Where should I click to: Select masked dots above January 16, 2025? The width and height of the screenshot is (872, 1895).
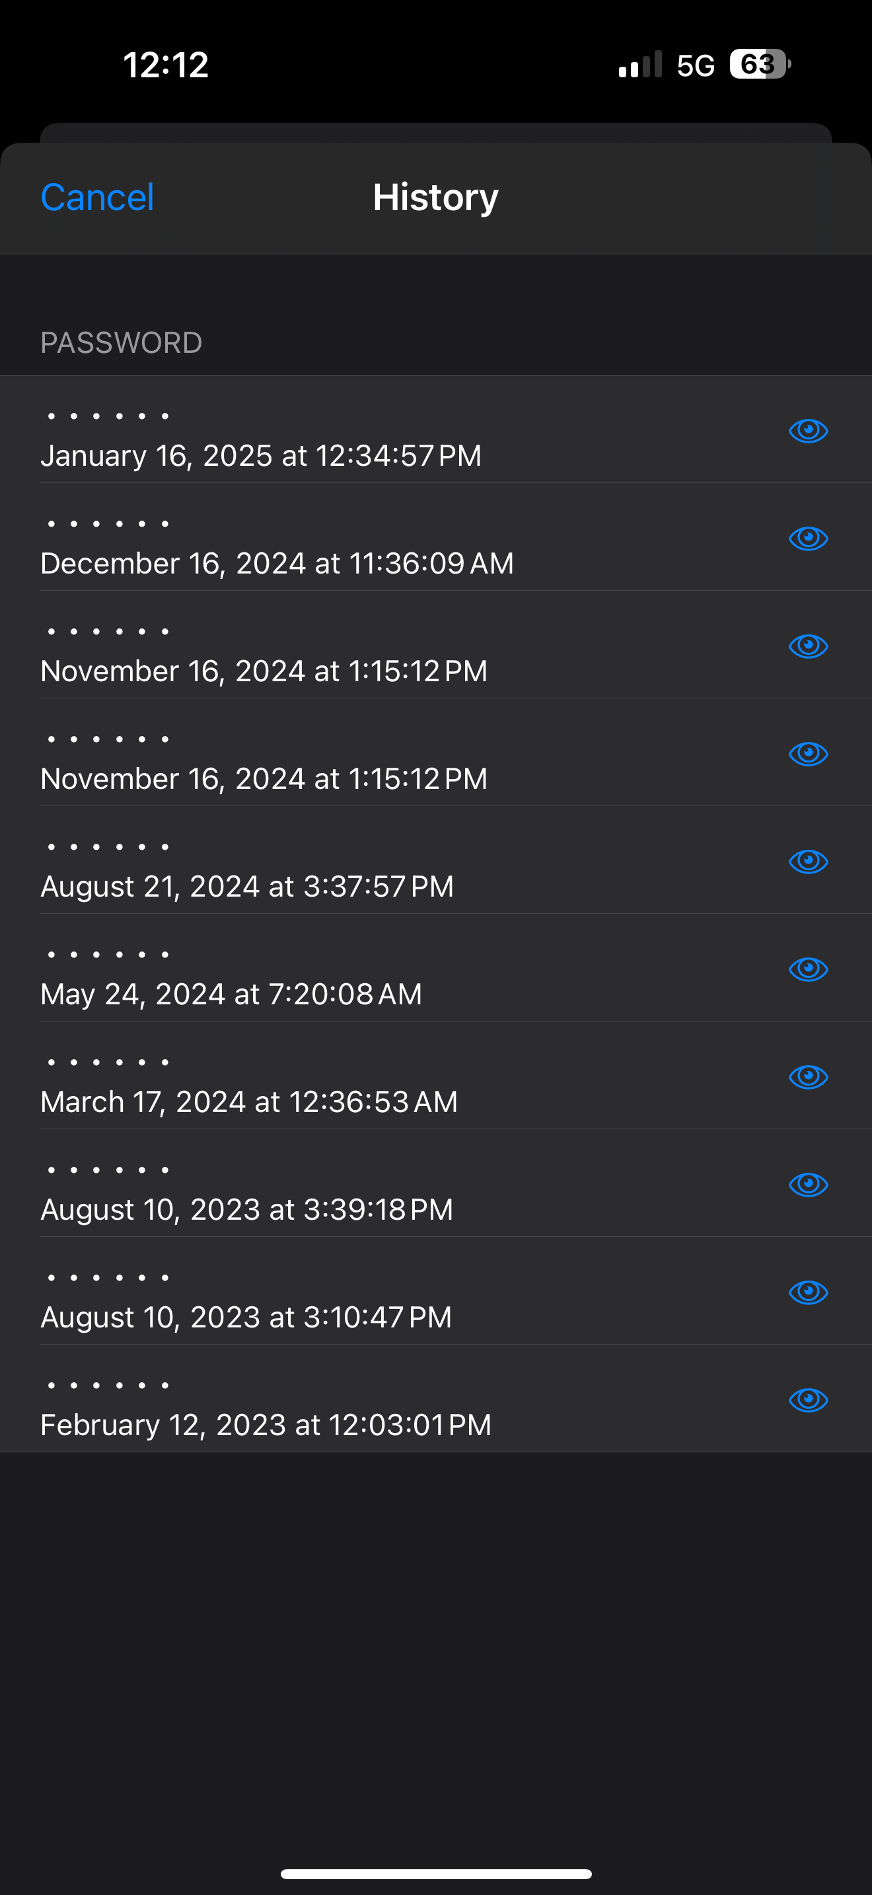point(108,416)
